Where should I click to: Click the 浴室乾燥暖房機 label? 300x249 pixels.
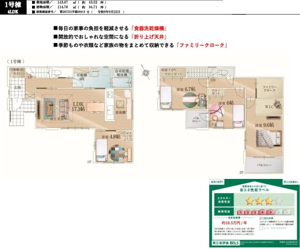[x=122, y=73]
